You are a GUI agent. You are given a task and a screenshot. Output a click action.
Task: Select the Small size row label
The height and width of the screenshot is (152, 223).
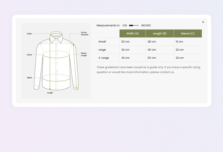(102, 42)
